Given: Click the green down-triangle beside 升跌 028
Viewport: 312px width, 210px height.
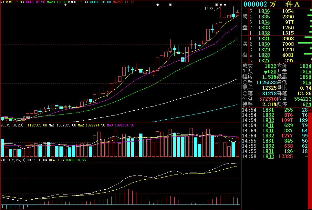Looking at the screenshot, I should click(x=265, y=72).
